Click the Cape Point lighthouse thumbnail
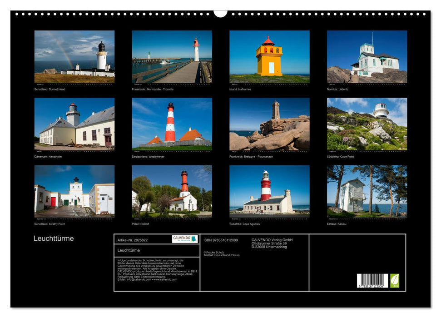 (367, 124)
